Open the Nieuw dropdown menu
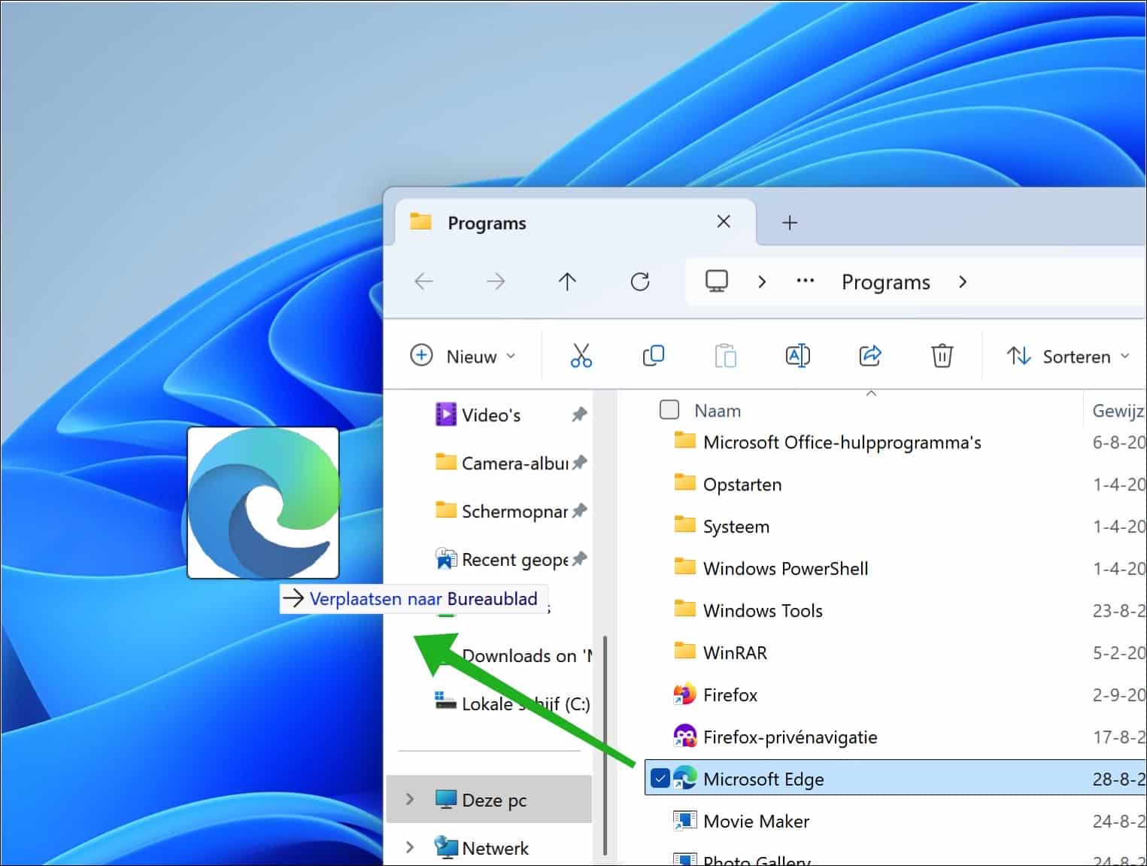The height and width of the screenshot is (866, 1147). coord(463,356)
